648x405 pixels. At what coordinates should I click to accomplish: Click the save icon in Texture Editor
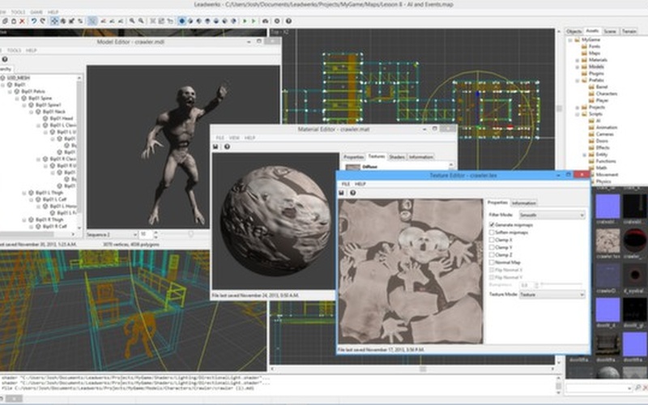343,194
